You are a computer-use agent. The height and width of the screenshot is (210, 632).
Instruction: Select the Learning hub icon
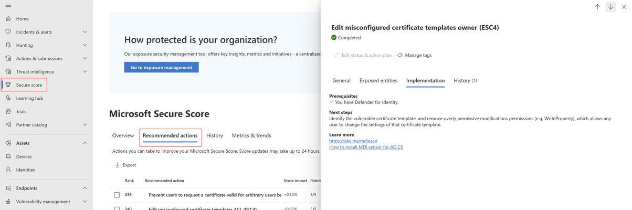[x=8, y=98]
